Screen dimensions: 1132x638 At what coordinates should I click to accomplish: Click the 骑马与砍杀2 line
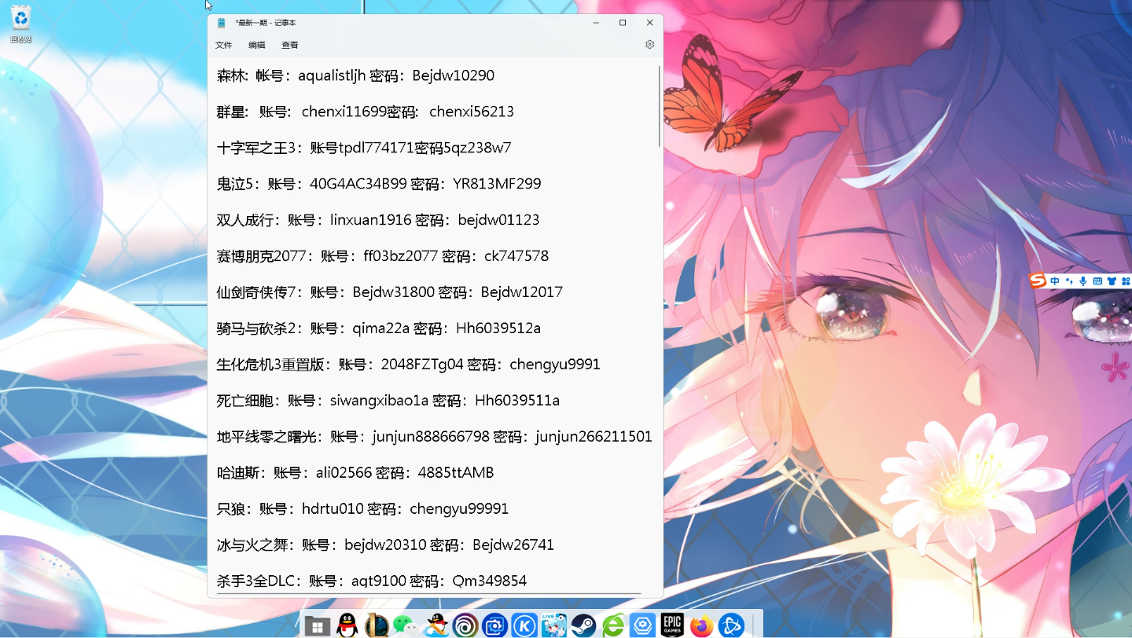point(379,328)
